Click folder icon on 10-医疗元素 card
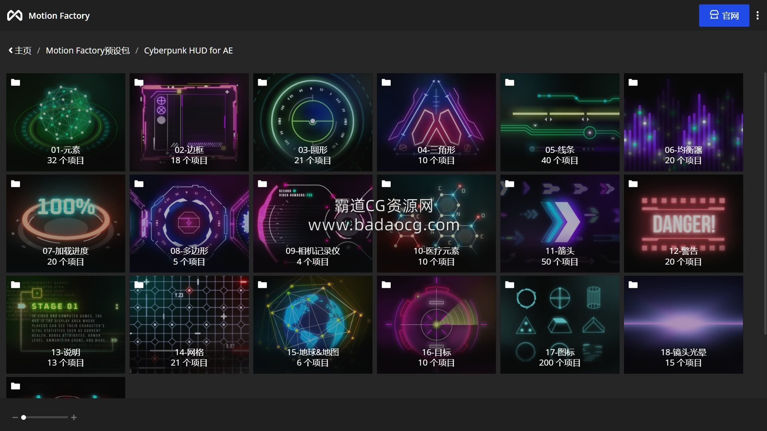The width and height of the screenshot is (767, 431). 386,184
